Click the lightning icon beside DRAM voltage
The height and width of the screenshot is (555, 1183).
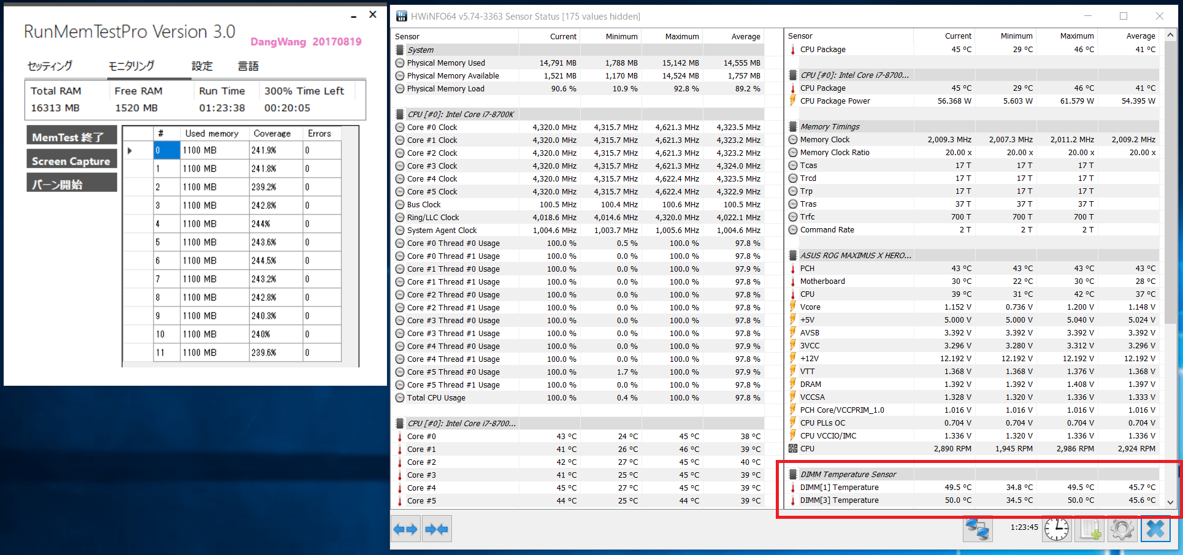tap(793, 384)
